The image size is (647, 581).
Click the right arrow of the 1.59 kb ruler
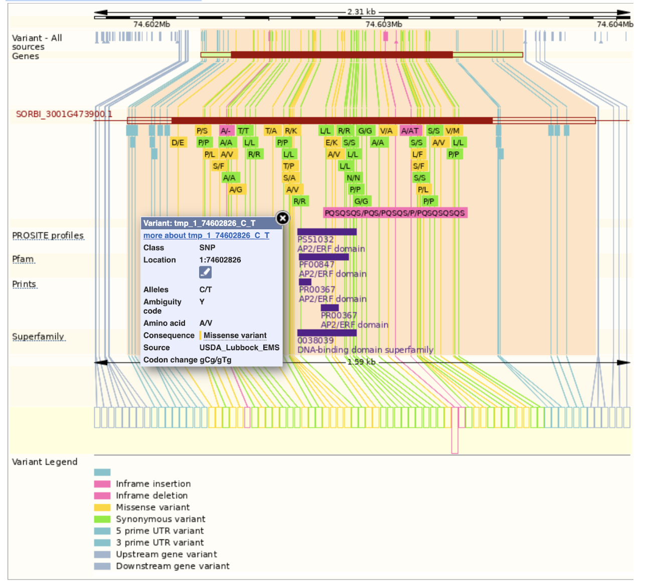pos(623,361)
